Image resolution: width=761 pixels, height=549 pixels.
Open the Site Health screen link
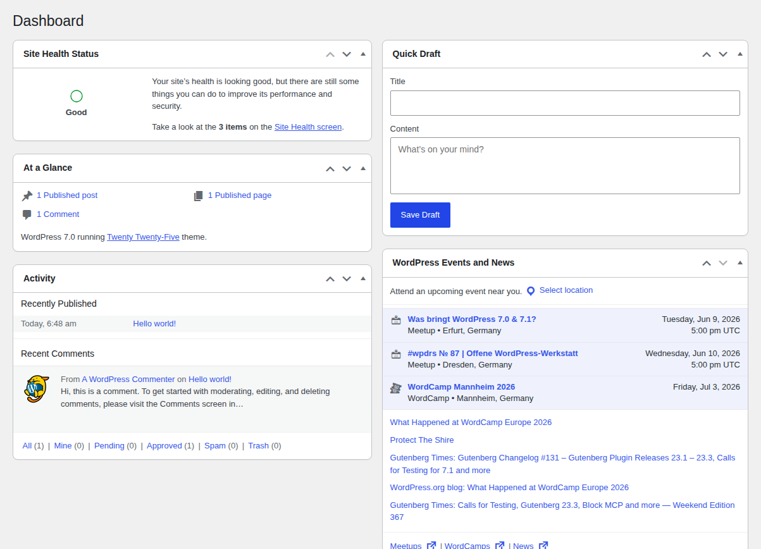tap(308, 127)
